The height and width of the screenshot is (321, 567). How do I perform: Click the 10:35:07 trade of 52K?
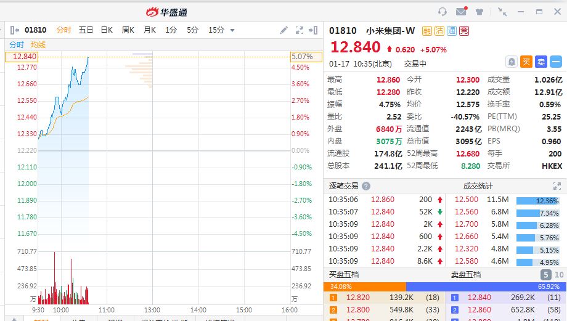385,212
